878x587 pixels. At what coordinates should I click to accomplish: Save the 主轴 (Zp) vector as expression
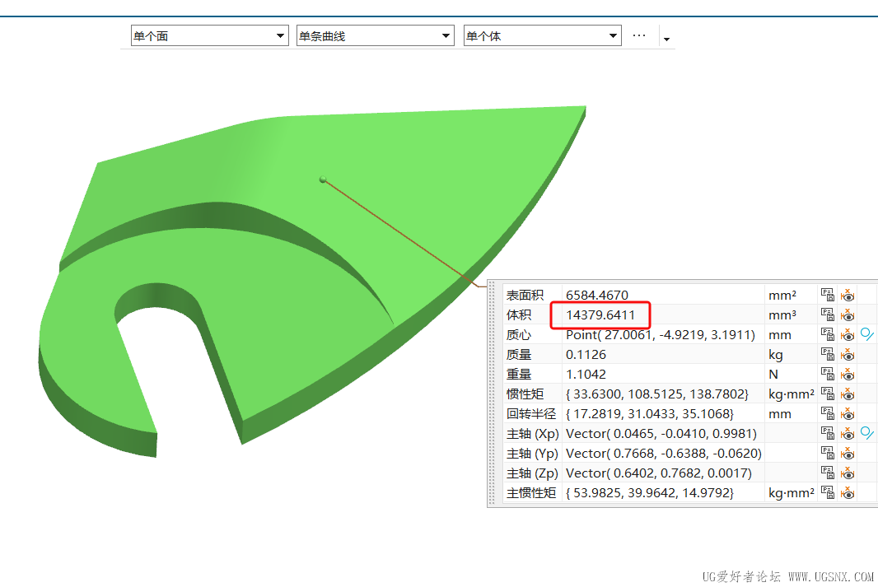(827, 473)
